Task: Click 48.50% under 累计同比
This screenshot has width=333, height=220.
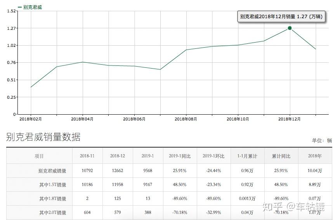Action: 281,185
